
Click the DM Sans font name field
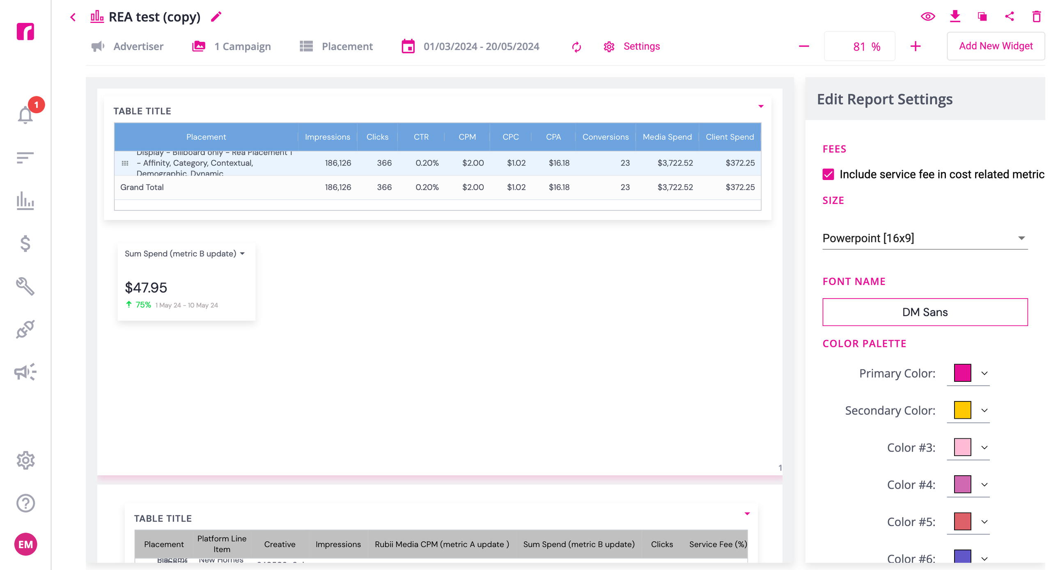[x=925, y=312]
